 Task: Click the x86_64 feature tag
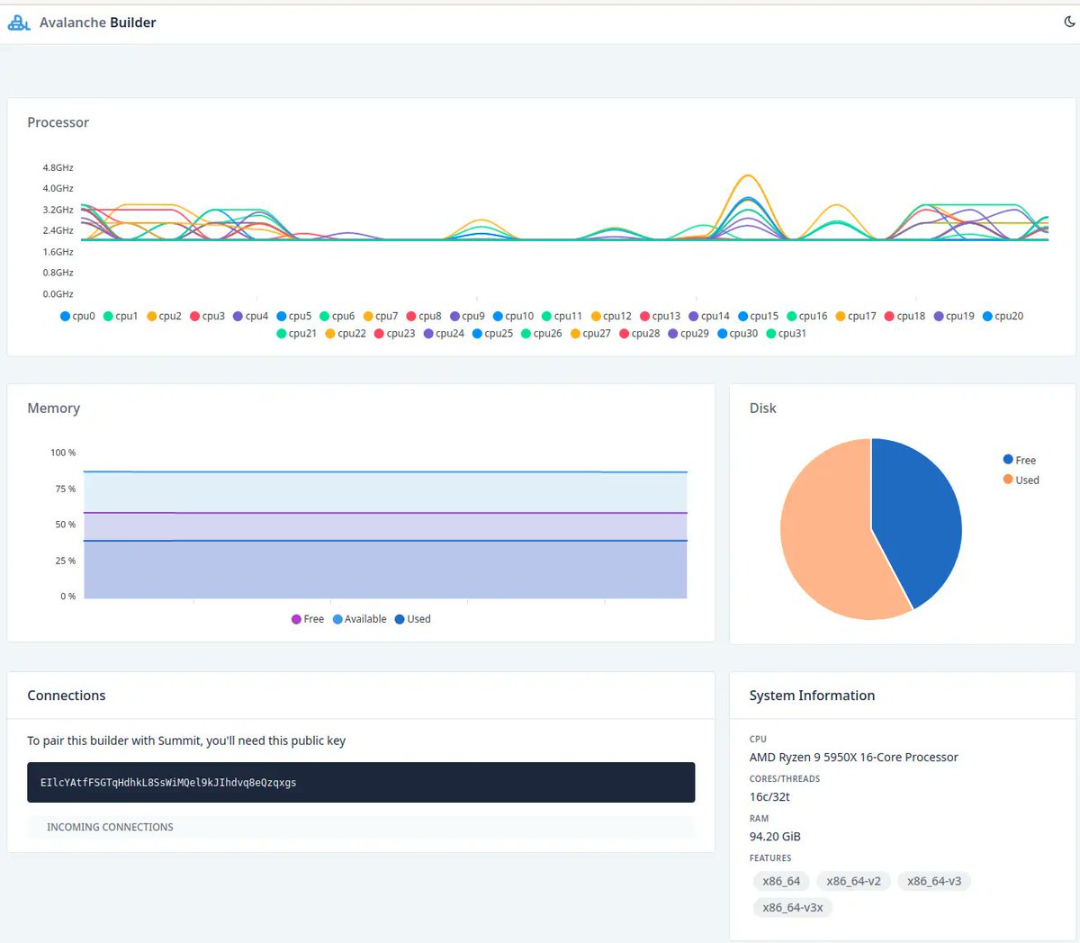click(781, 881)
